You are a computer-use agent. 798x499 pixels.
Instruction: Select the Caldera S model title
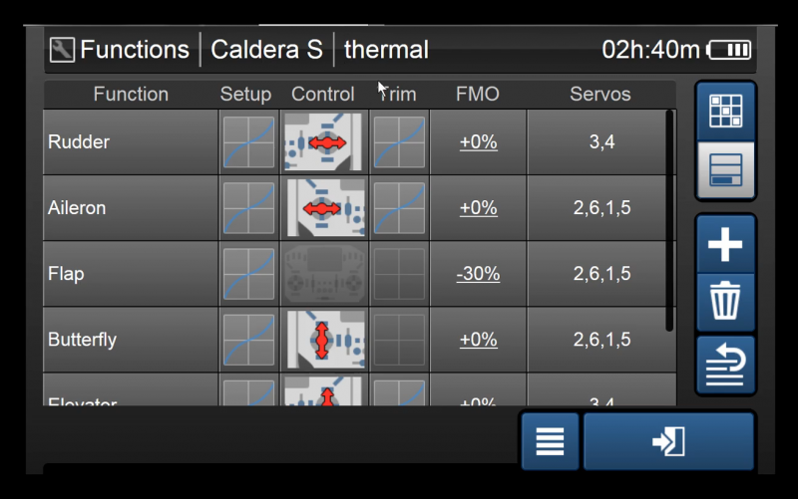pos(266,50)
